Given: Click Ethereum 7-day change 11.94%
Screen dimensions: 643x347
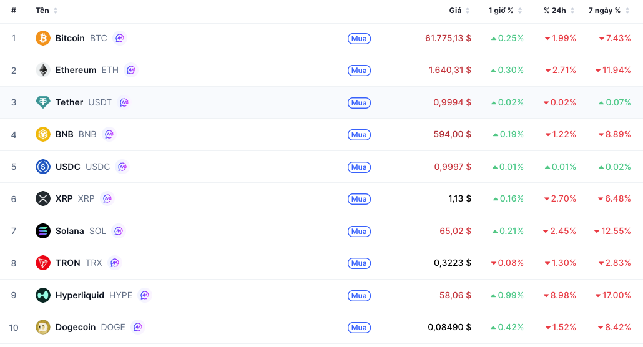Looking at the screenshot, I should click(x=612, y=70).
